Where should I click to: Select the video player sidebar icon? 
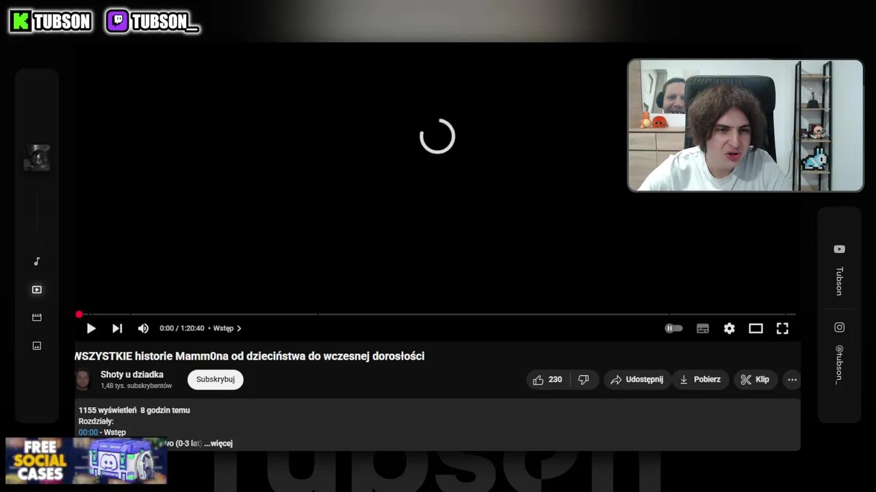pyautogui.click(x=37, y=290)
